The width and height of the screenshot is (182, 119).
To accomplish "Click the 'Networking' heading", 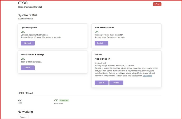I will point(25,112).
